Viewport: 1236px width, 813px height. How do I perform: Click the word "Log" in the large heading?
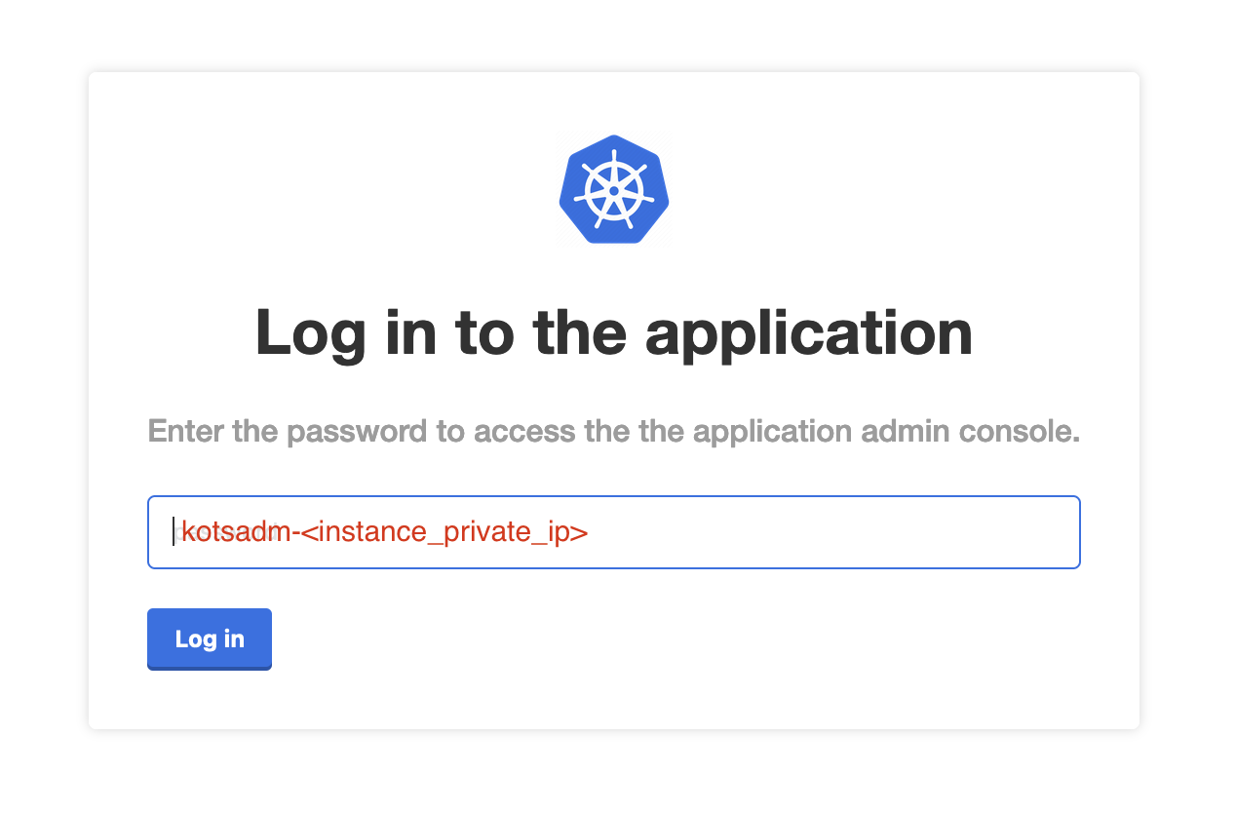tap(310, 332)
